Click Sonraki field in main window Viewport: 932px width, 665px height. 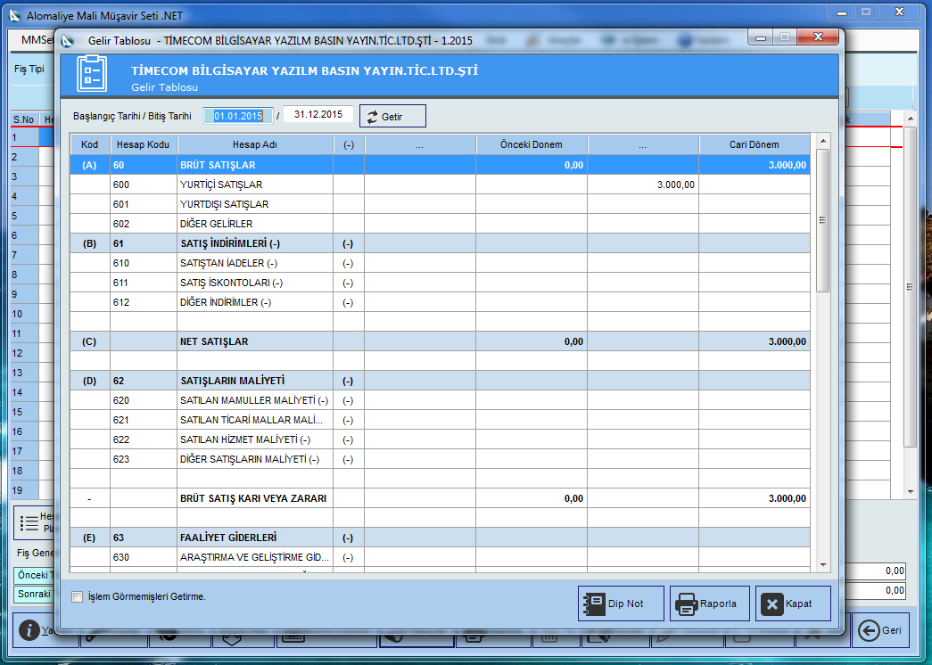(34, 595)
